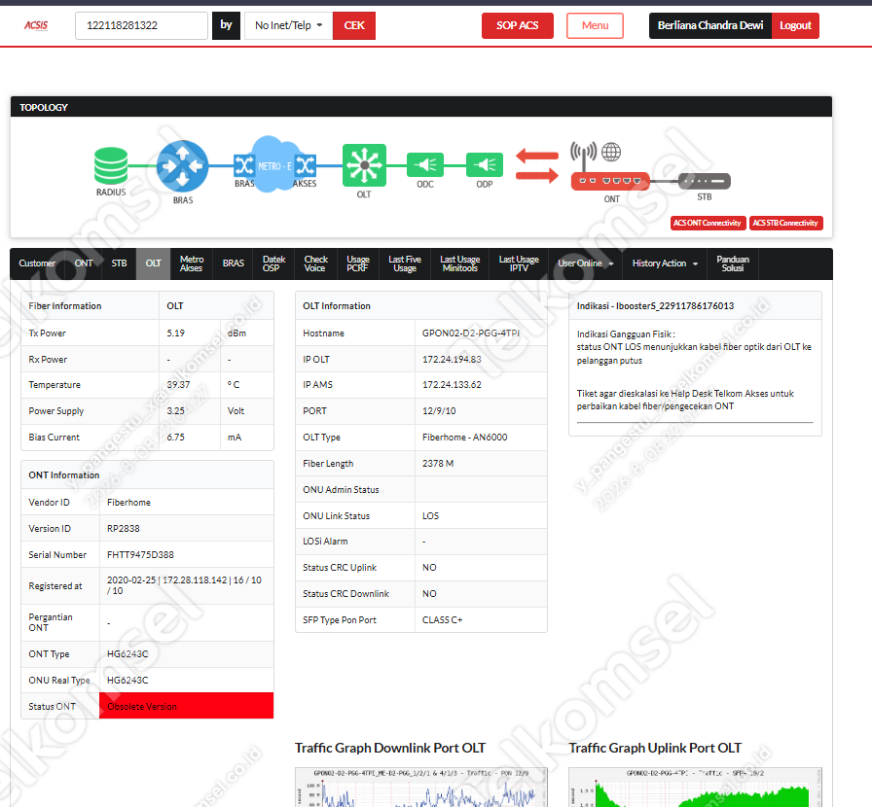Image resolution: width=872 pixels, height=807 pixels.
Task: Select serial number FHTT9475D388
Action: 140,554
